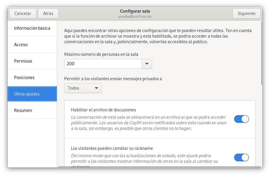This screenshot has height=176, width=270.
Task: Turn off visitors nickname change switch
Action: tap(241, 157)
